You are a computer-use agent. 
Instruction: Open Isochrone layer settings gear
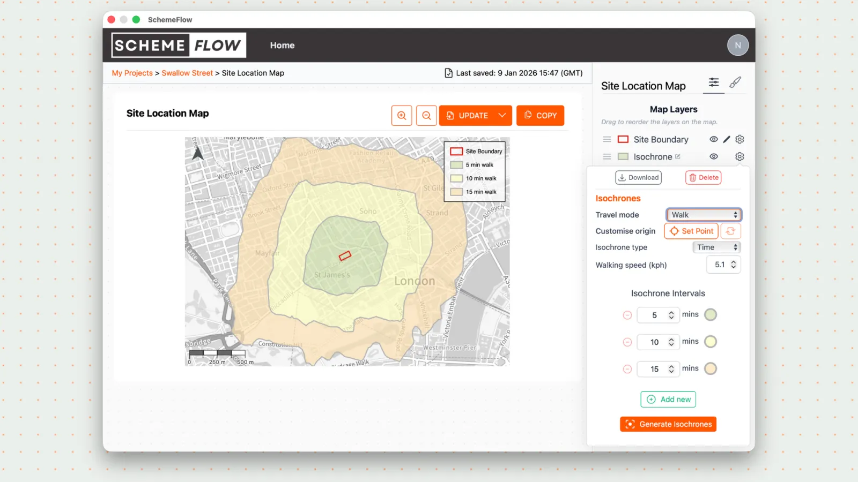tap(739, 157)
